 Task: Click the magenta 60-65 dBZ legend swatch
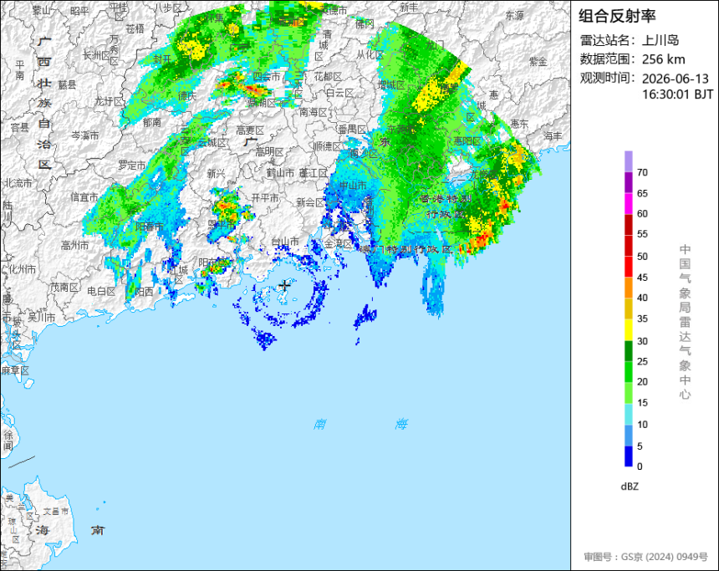pyautogui.click(x=628, y=203)
